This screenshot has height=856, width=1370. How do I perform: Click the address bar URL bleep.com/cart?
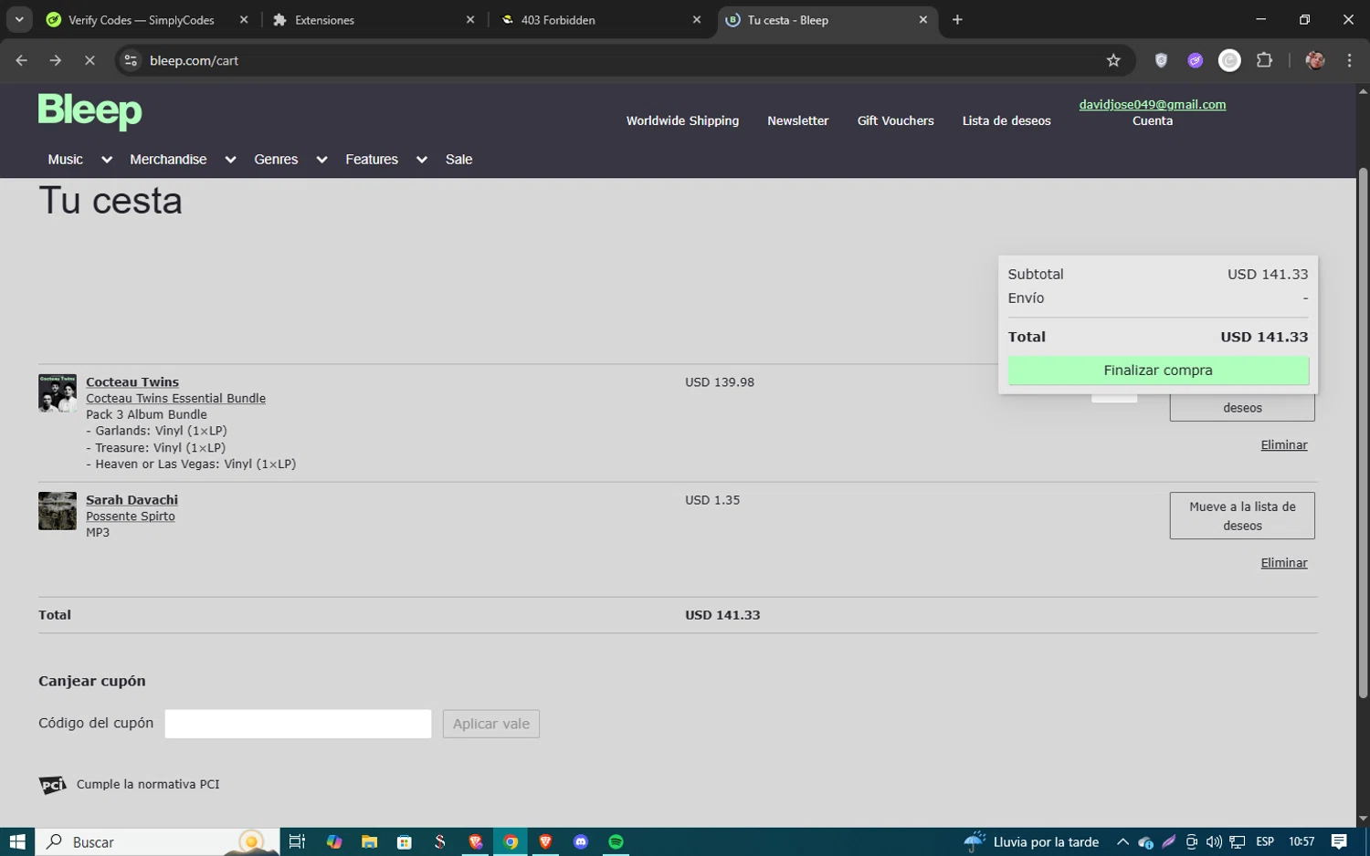click(194, 60)
